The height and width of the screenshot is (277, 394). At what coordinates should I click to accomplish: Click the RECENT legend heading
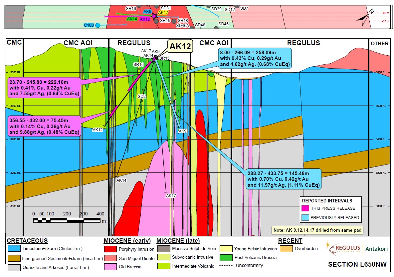pyautogui.click(x=290, y=241)
